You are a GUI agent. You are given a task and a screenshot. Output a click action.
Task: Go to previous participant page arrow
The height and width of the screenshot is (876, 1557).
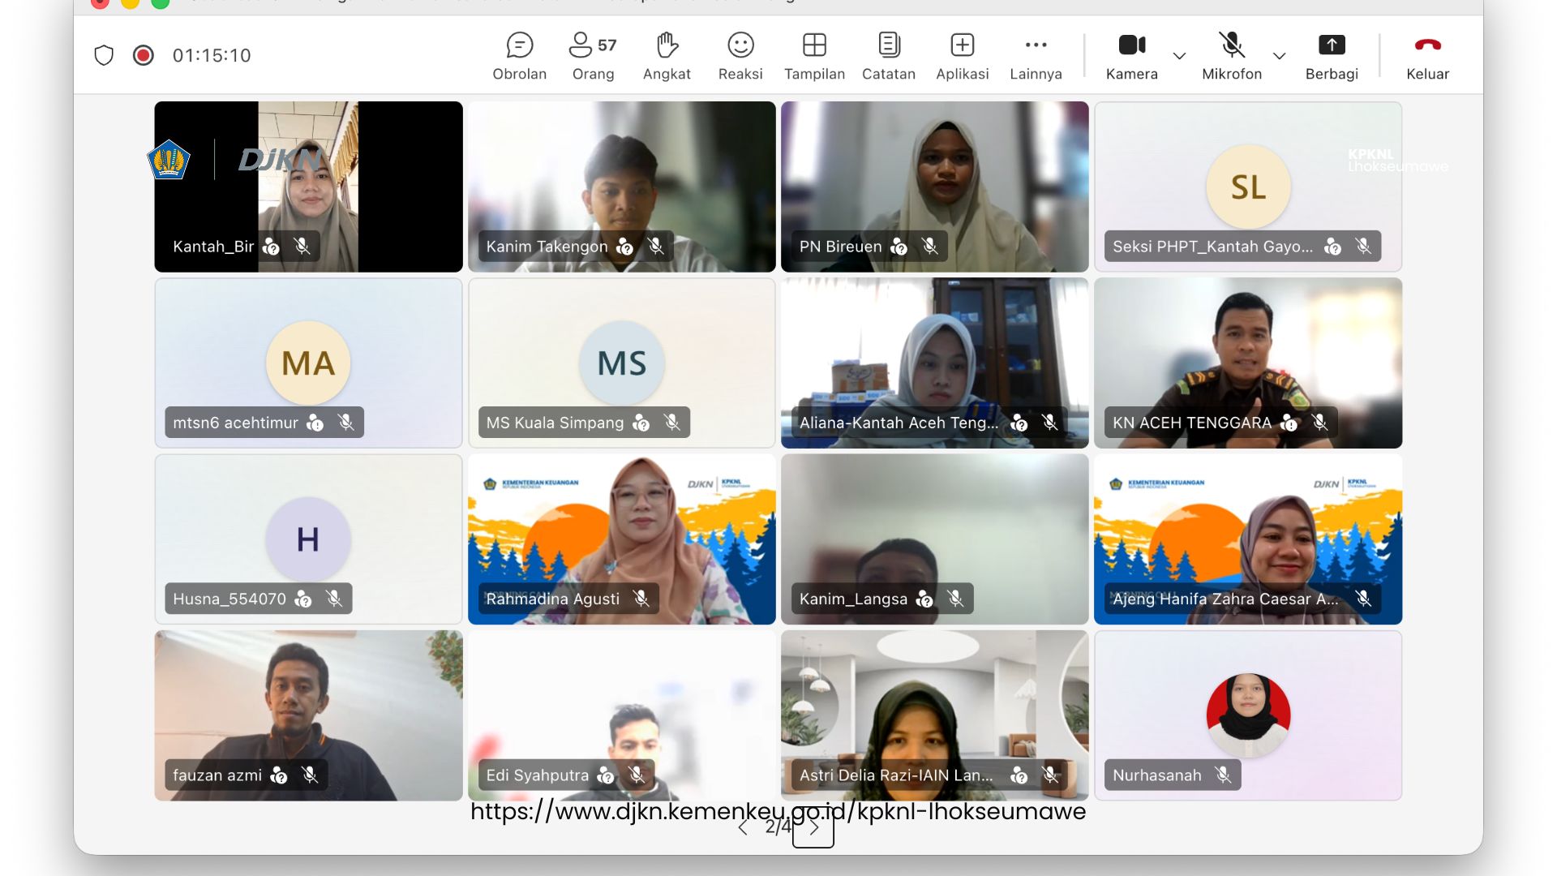pyautogui.click(x=743, y=828)
